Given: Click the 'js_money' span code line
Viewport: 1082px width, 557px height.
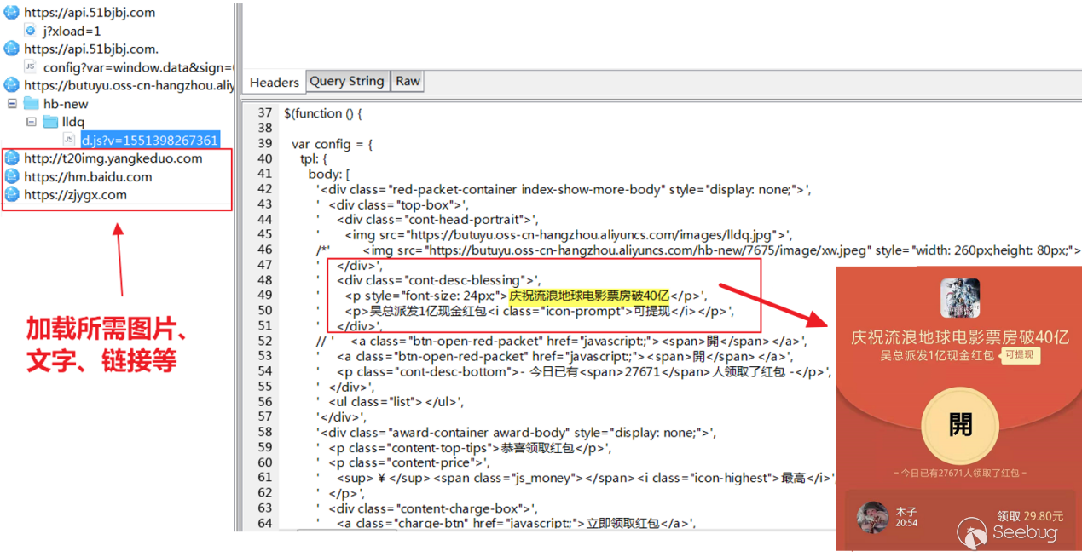Looking at the screenshot, I should [575, 479].
